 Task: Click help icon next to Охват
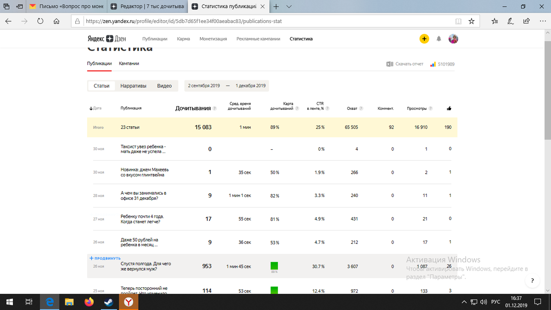coord(361,108)
